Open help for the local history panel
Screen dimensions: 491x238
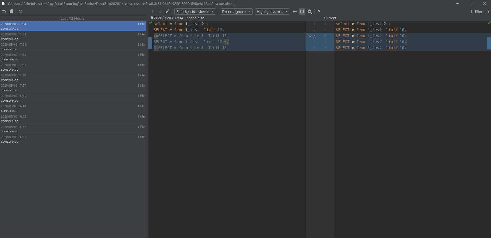click(21, 11)
